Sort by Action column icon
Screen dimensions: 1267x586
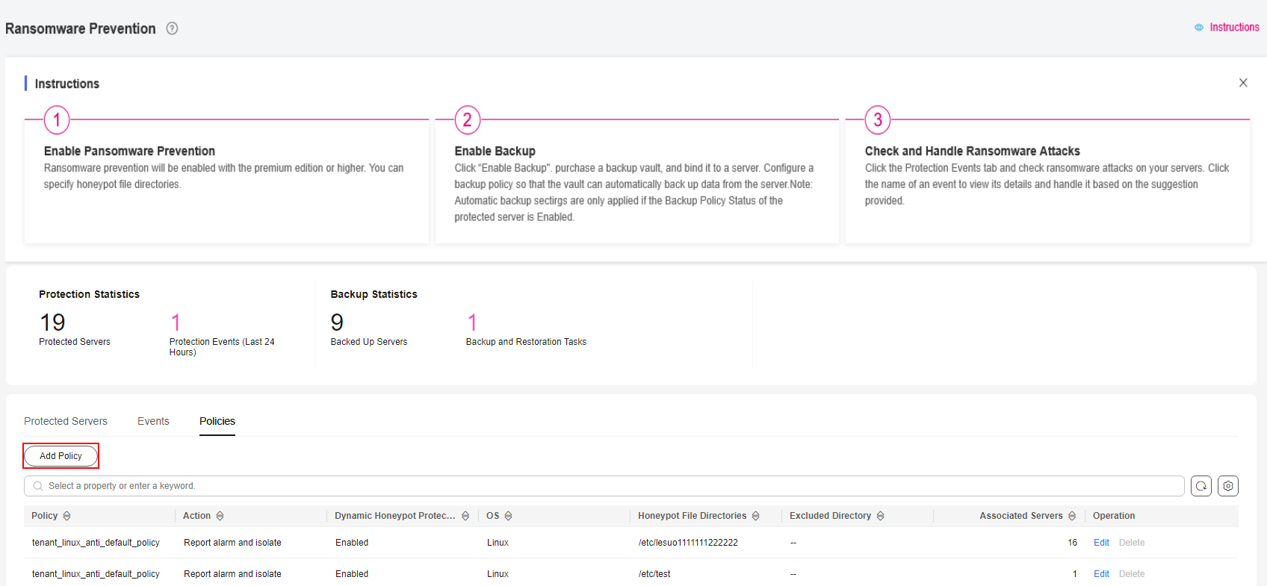tap(220, 516)
